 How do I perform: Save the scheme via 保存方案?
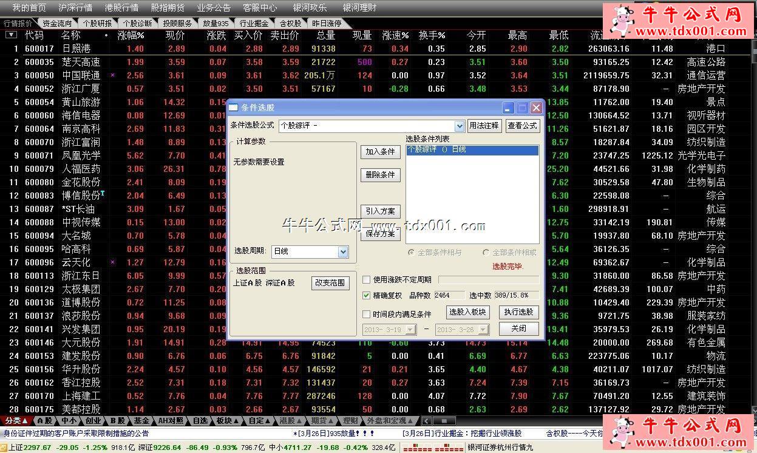coord(381,234)
